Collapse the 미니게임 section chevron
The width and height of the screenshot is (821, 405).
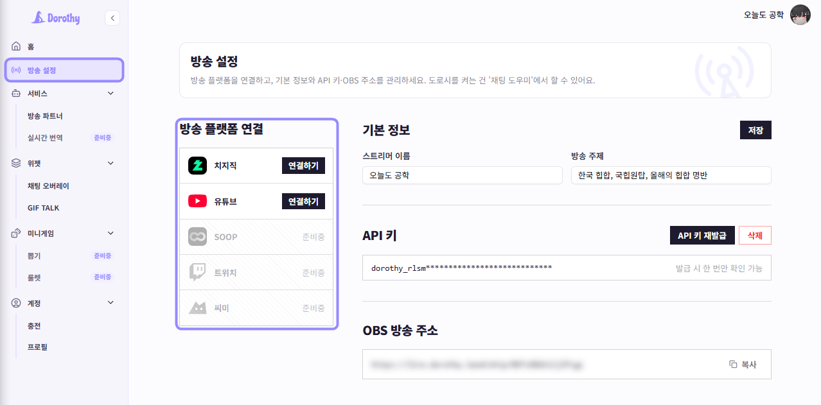(110, 233)
